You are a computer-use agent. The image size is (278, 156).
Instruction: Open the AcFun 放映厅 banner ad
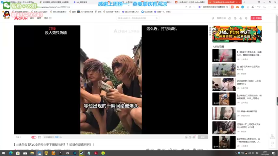237,34
